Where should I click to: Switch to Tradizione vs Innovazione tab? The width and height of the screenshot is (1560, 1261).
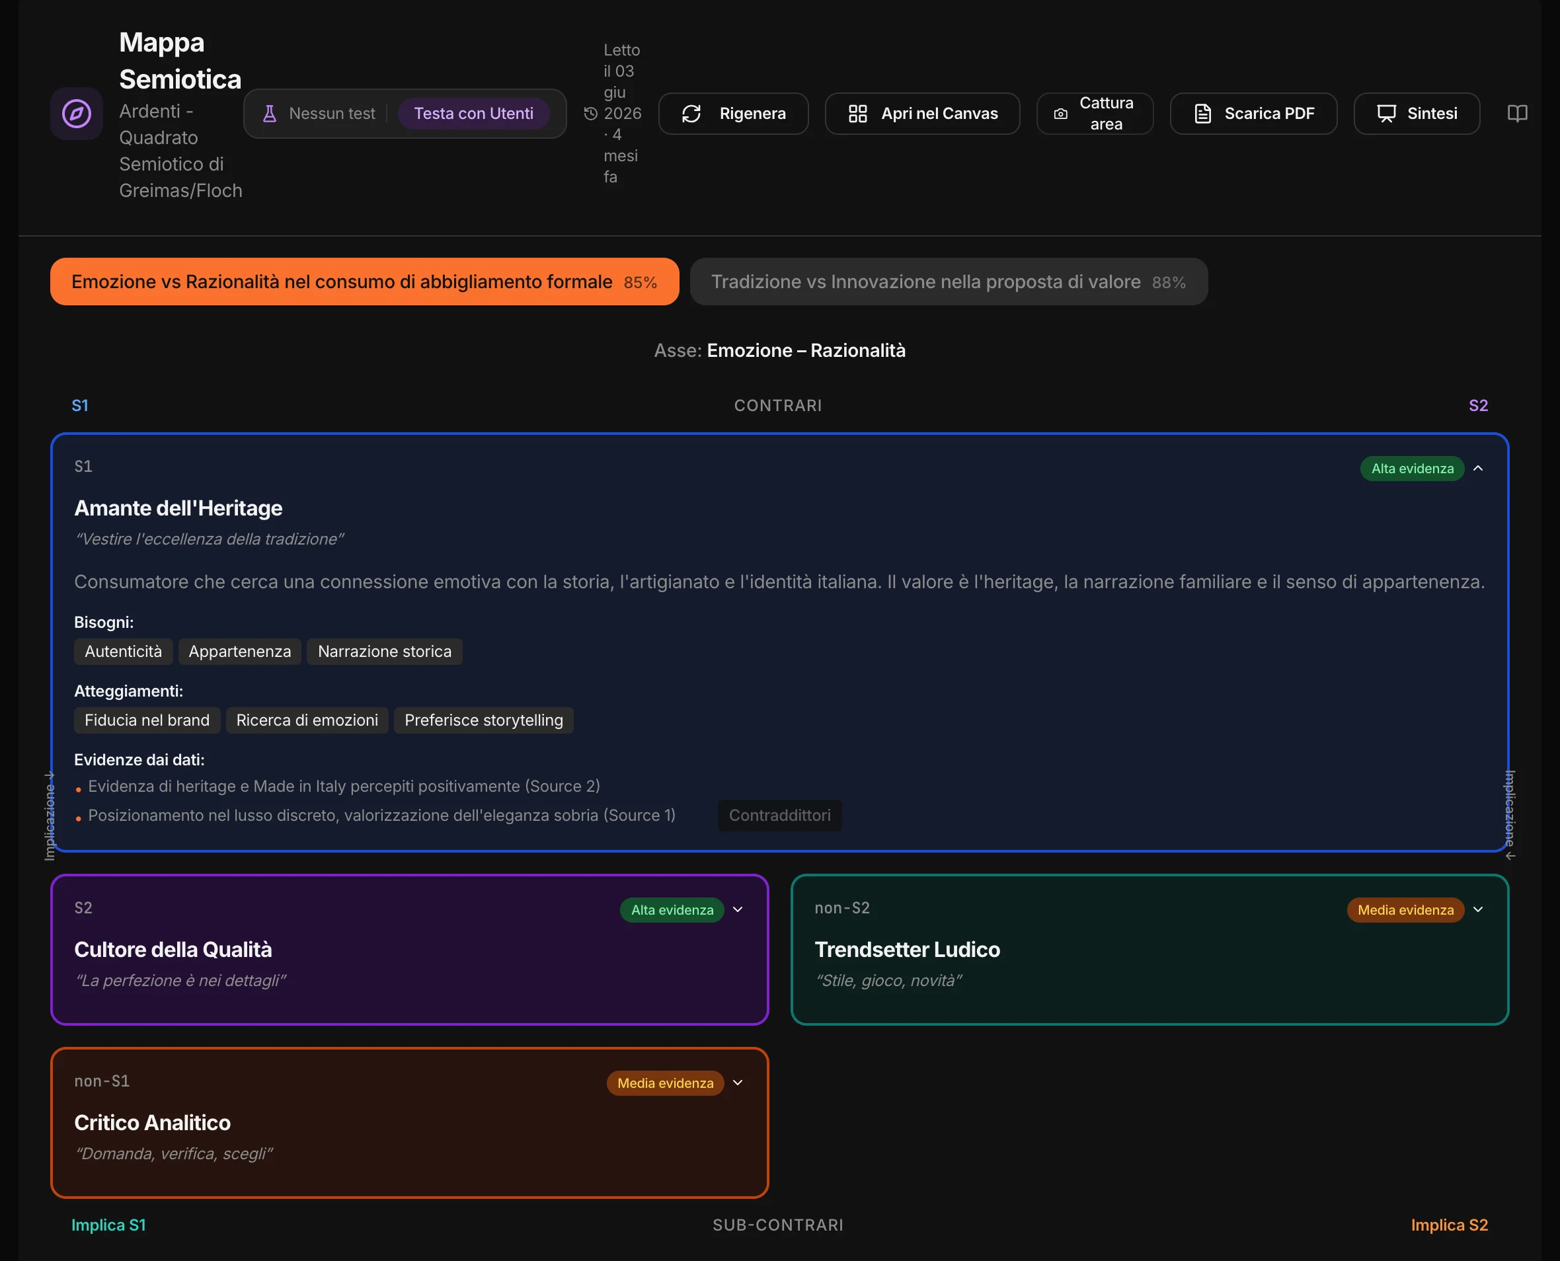949,282
